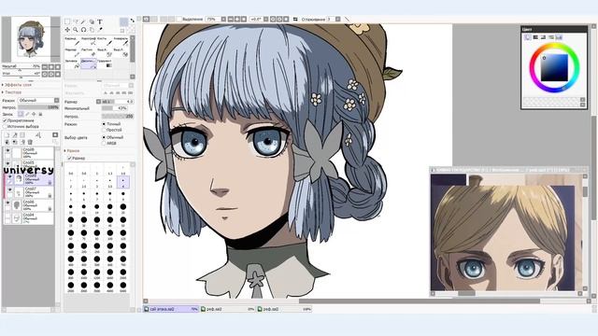
Task: Toggle visibility of Слой6 layer
Action: click(x=7, y=203)
